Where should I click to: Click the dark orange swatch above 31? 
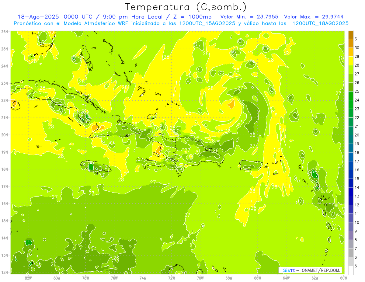[351, 35]
